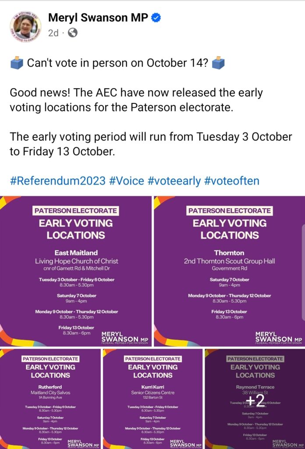Screen dimensions: 305x449
Task: View the Thornton Scout Group Hall photo
Action: tap(229, 271)
